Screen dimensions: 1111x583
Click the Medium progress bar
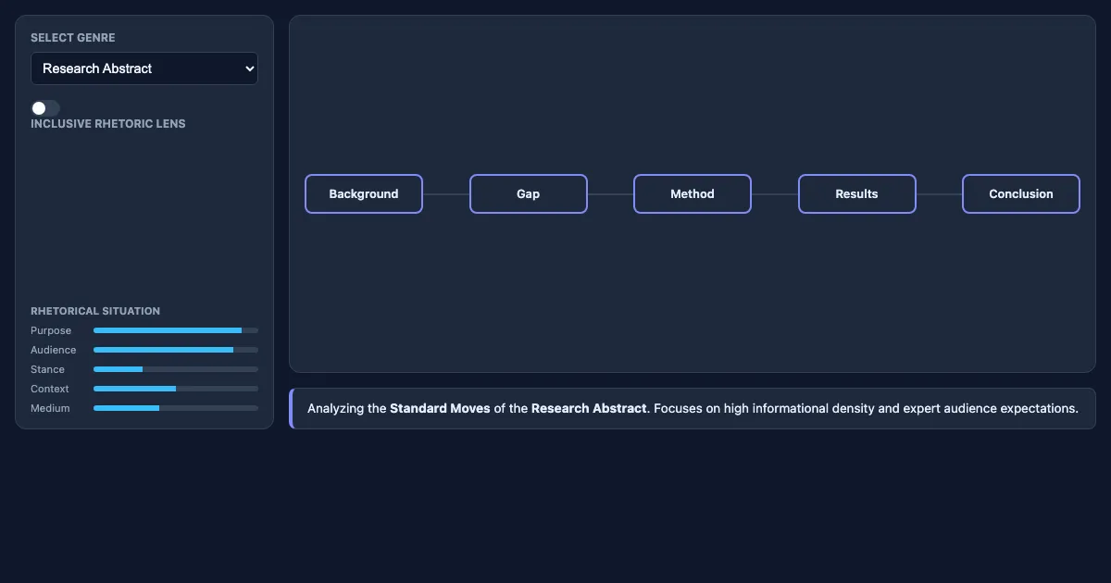tap(176, 408)
